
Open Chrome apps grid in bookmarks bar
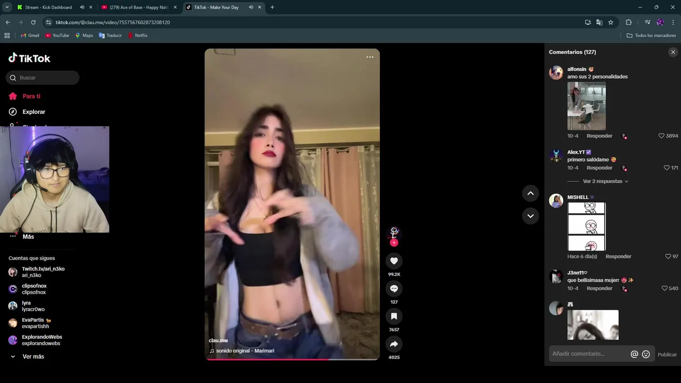coord(7,36)
